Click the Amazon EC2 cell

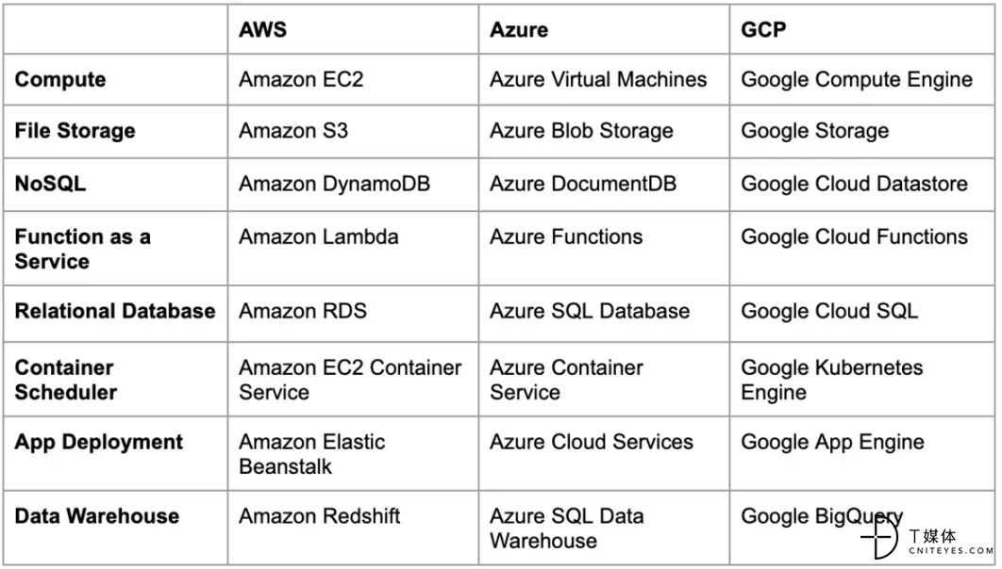pos(353,80)
